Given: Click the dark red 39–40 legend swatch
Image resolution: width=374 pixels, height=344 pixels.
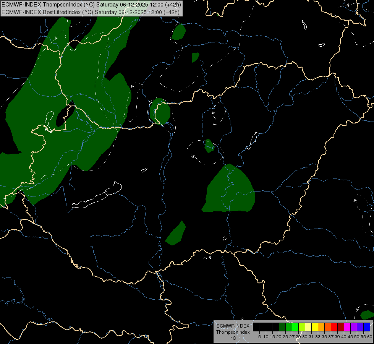Looking at the screenshot, I should click(341, 327).
